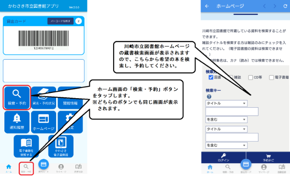Tap the 読書記録 tab on left screen bottom bar

click(78, 168)
